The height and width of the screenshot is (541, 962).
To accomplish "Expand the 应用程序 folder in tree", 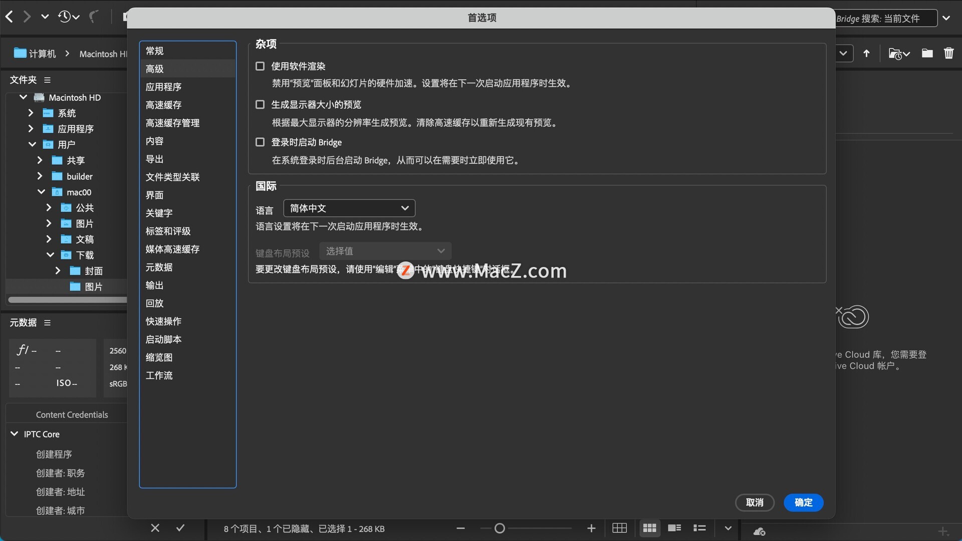I will (31, 129).
